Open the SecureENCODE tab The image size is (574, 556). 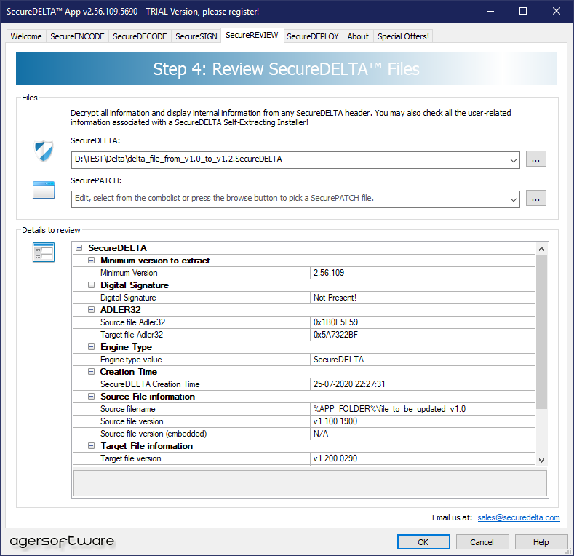pos(77,36)
